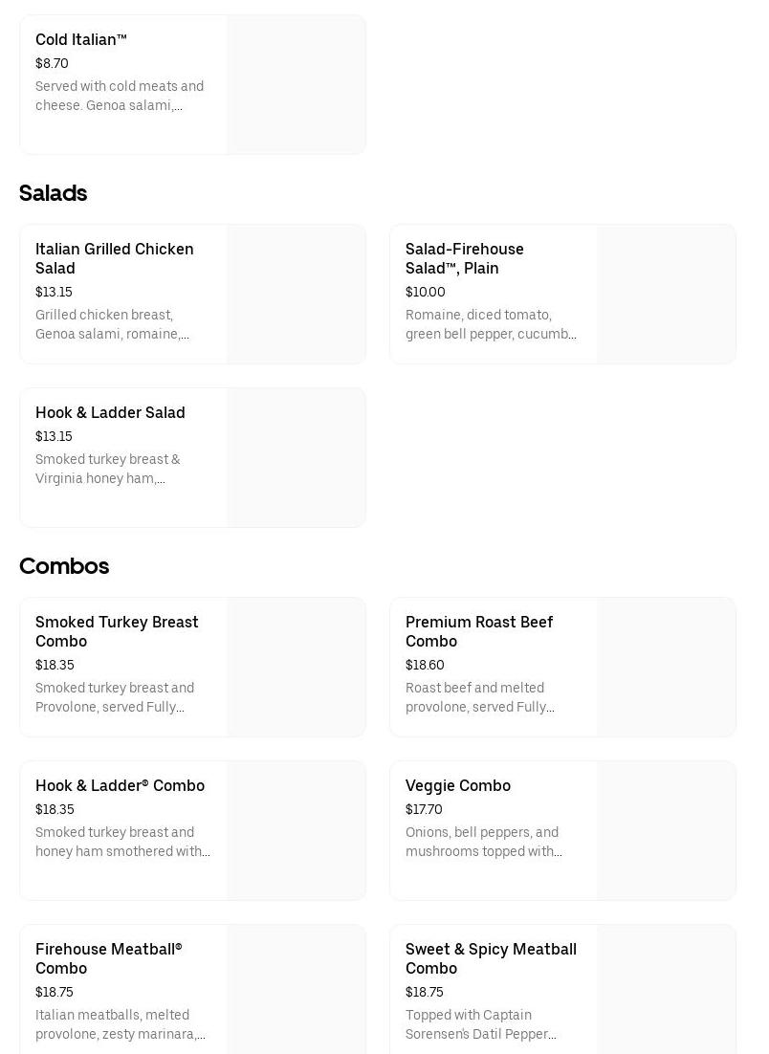Click the Hook & Ladder Salad thumbnail image
The height and width of the screenshot is (1054, 769).
(297, 458)
